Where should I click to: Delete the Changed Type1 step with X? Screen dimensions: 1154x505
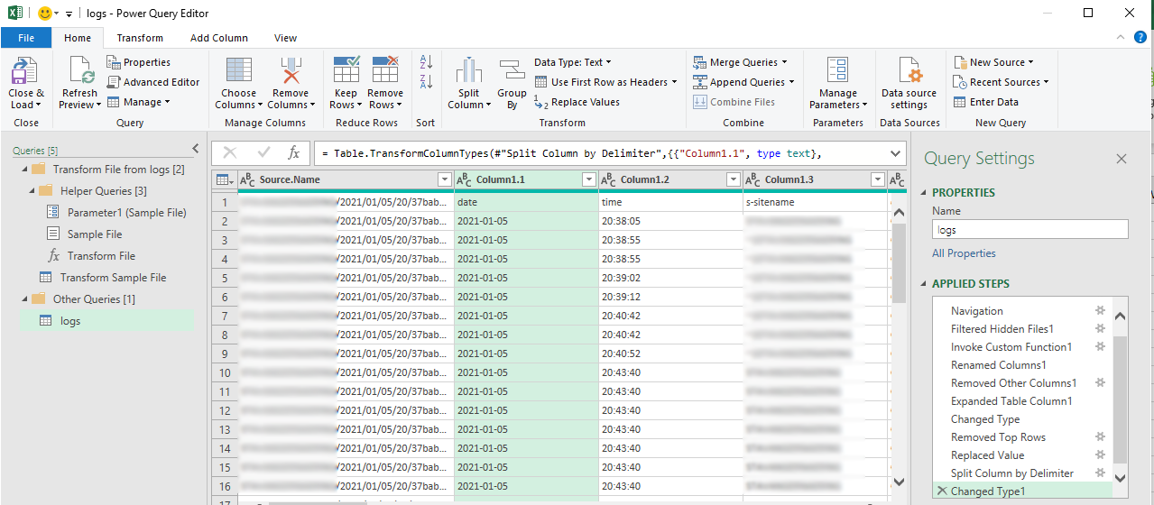pyautogui.click(x=942, y=491)
